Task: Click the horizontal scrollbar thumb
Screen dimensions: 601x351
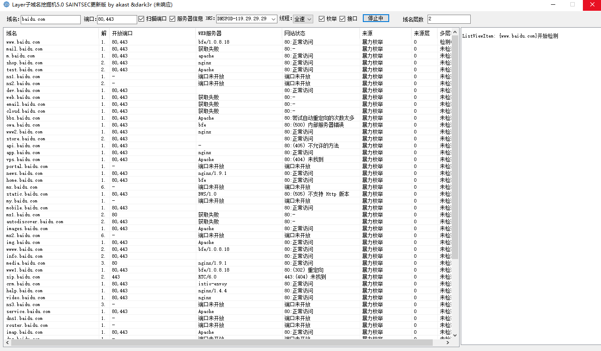Action: (x=222, y=342)
